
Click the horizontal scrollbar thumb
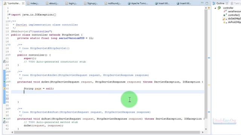coord(107,132)
